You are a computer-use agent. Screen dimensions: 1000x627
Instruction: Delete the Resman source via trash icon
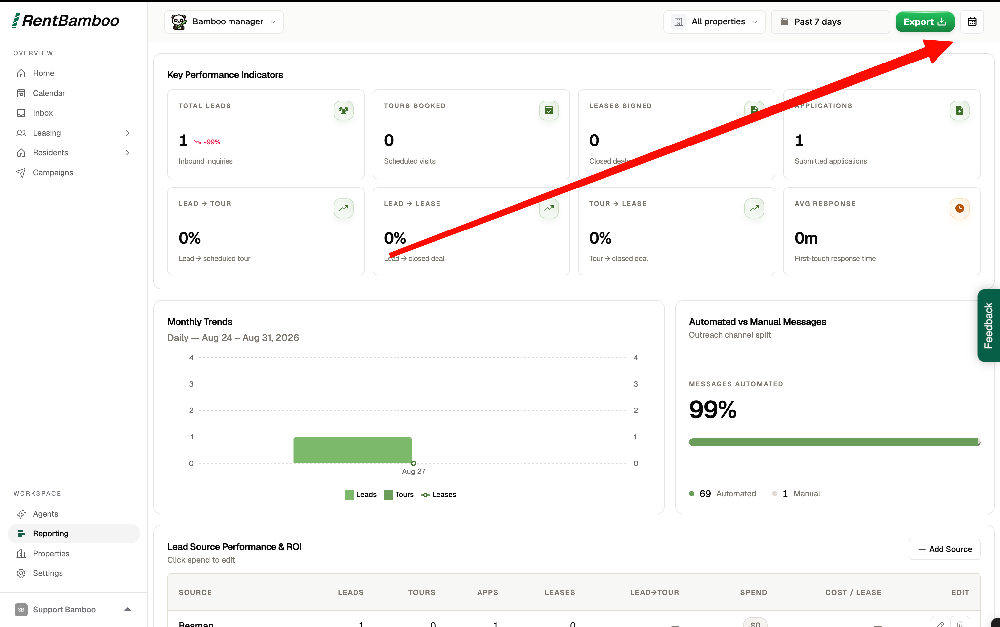960,623
